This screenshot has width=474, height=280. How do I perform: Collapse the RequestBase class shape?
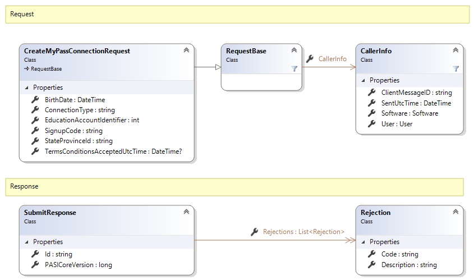point(293,51)
